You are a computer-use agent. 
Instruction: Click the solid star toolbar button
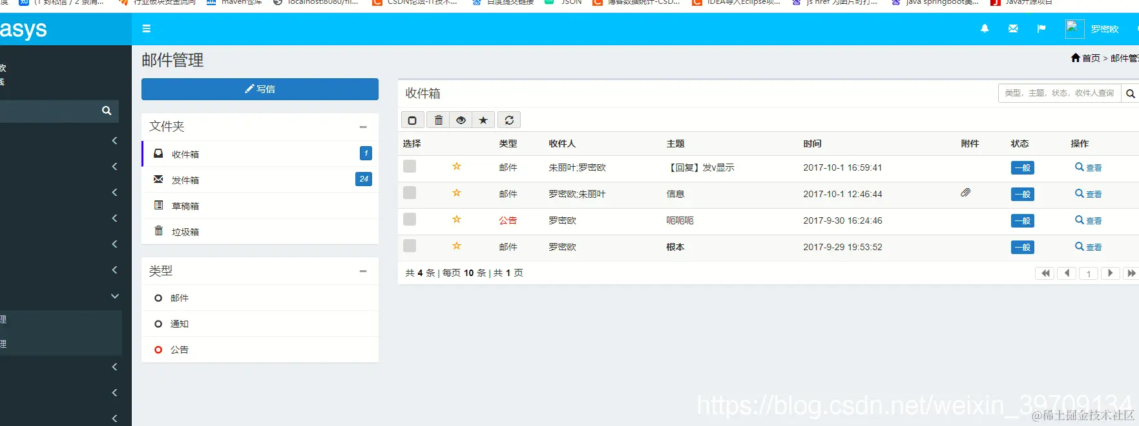coord(483,120)
